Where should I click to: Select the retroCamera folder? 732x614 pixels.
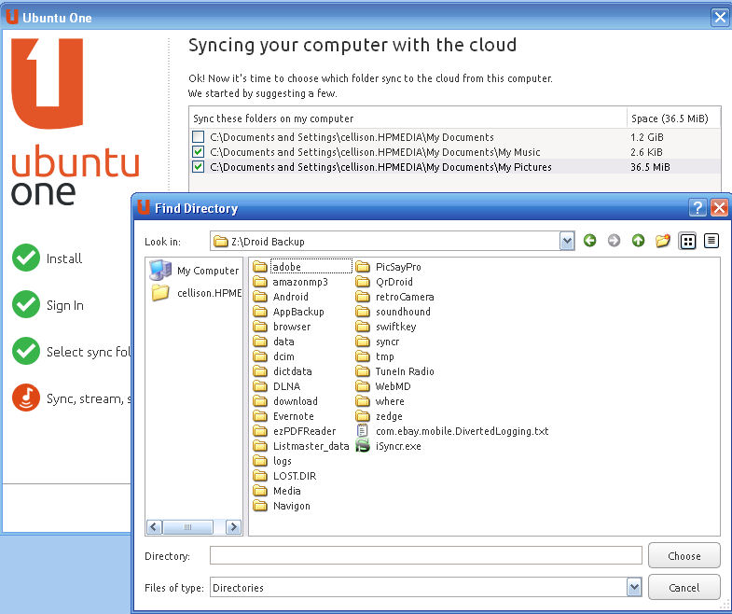(394, 297)
